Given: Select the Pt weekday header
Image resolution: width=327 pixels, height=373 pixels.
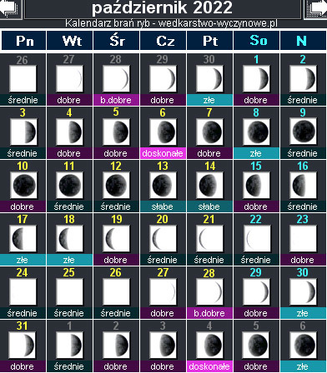Looking at the screenshot, I should click(x=210, y=41).
